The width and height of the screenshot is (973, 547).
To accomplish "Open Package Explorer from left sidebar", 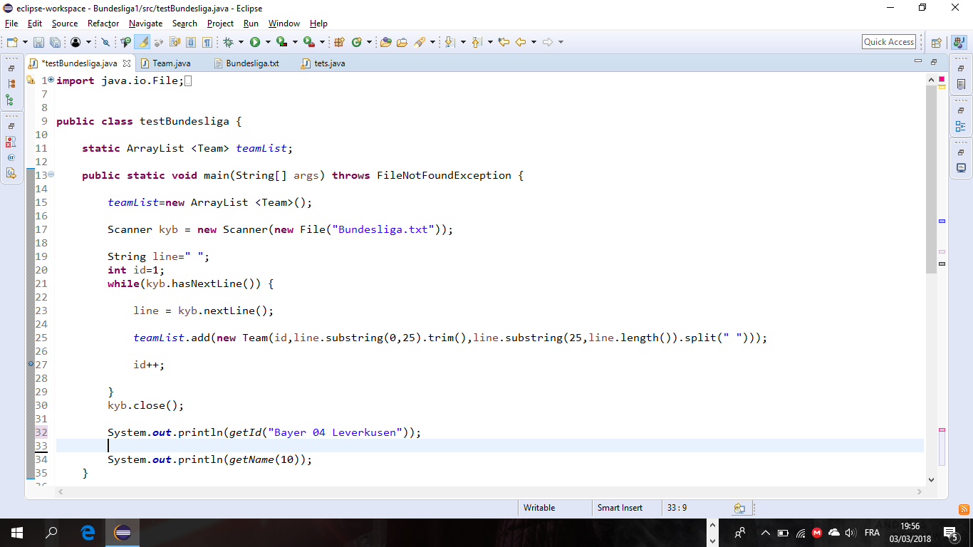I will 11,84.
